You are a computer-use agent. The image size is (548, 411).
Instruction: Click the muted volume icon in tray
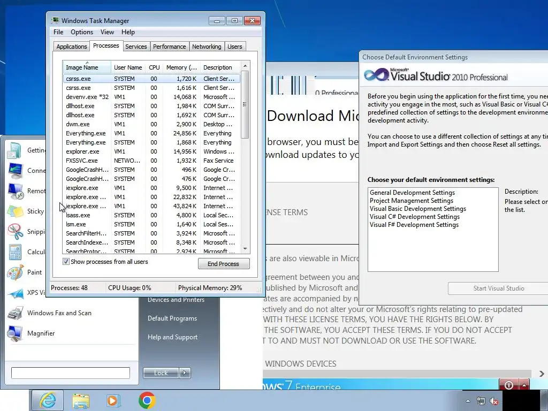point(494,401)
